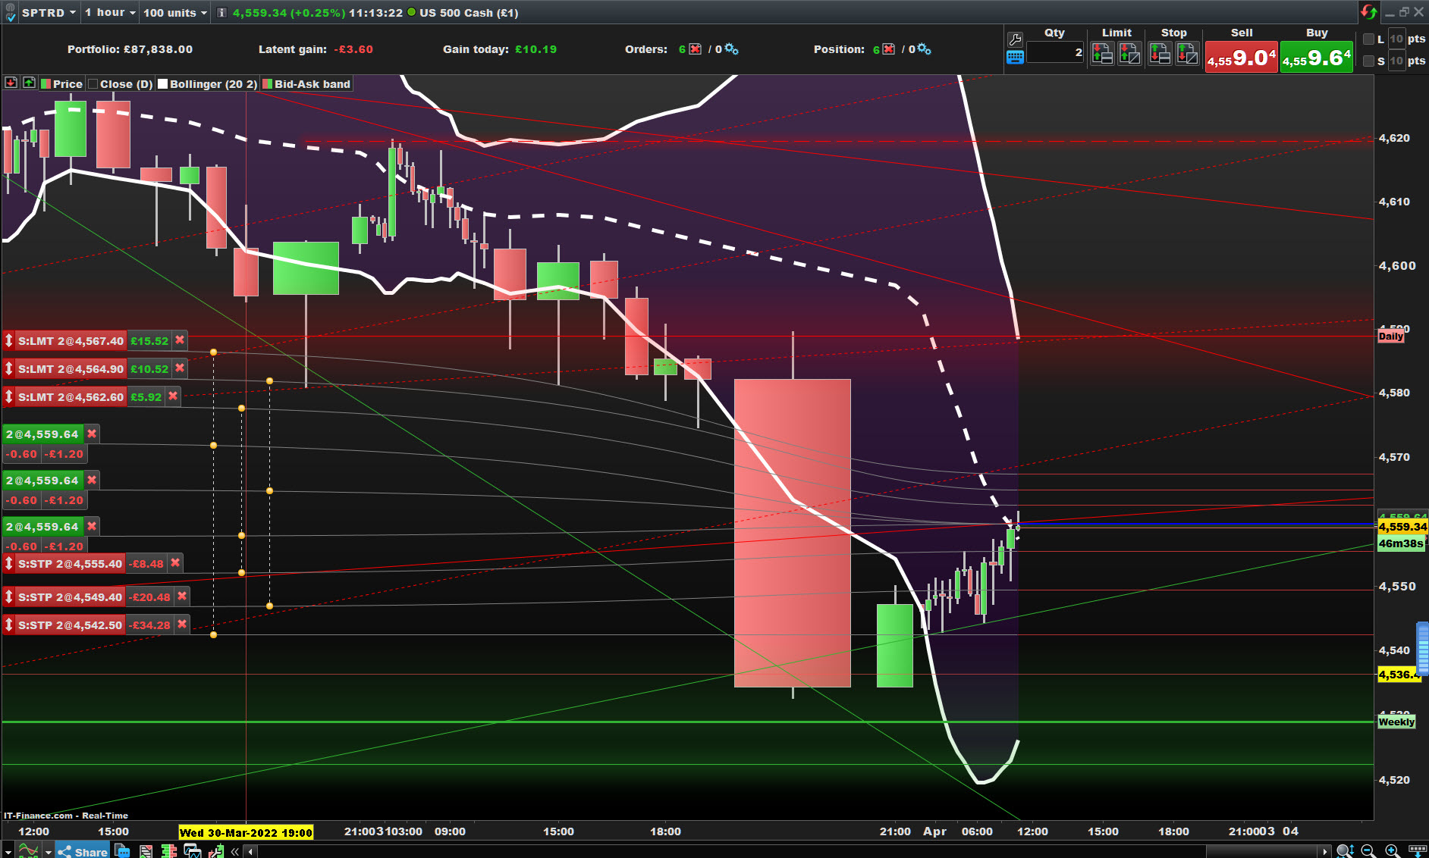Zoom out the chart

point(1368,851)
